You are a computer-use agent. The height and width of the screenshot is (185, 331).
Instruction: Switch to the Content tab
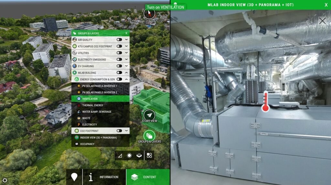[x=148, y=177]
